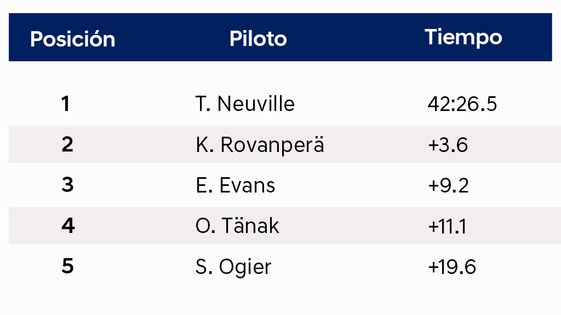Viewport: 561px width, 315px height.
Task: Select K. Rovanperä in the table
Action: [260, 145]
